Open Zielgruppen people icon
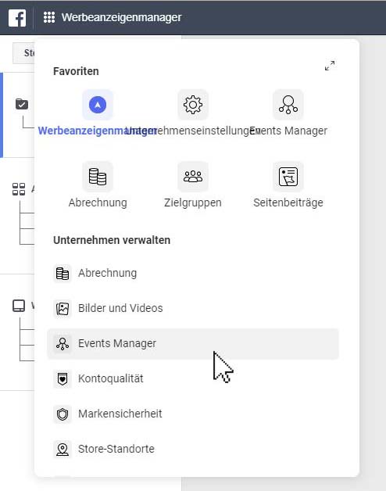Screen dimensions: 386x491 tap(193, 177)
